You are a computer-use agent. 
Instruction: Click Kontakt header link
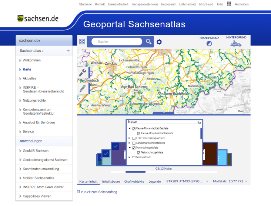click(100, 4)
